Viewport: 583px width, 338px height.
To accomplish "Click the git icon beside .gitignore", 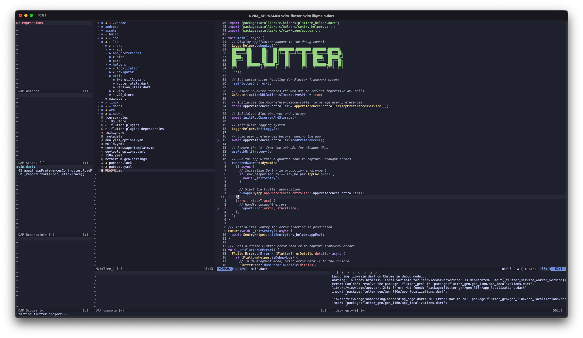I will (x=102, y=133).
